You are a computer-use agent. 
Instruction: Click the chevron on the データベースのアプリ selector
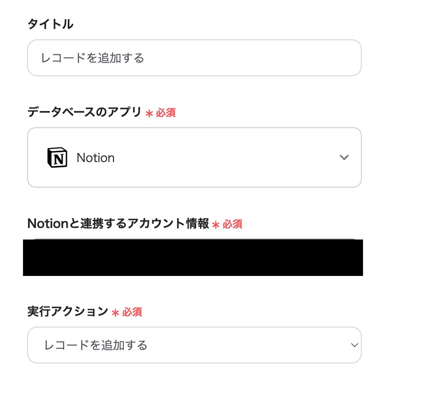click(344, 157)
